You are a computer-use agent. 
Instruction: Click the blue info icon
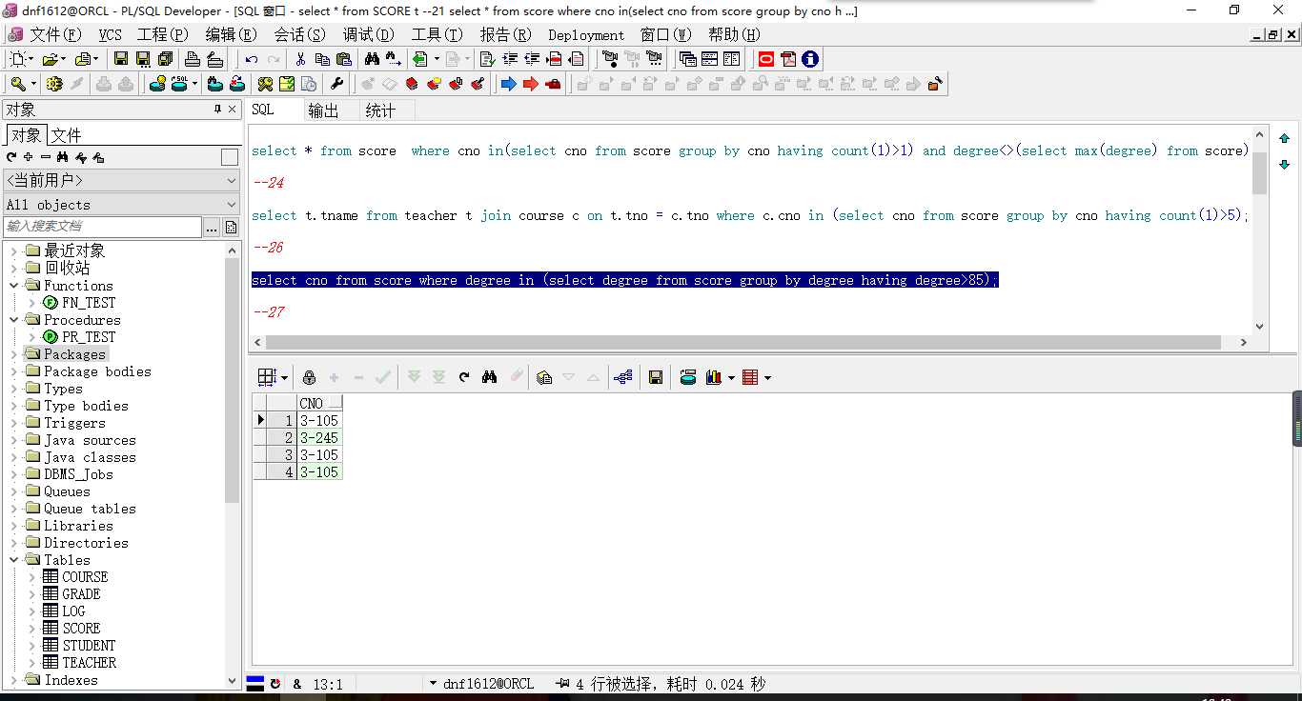point(810,59)
